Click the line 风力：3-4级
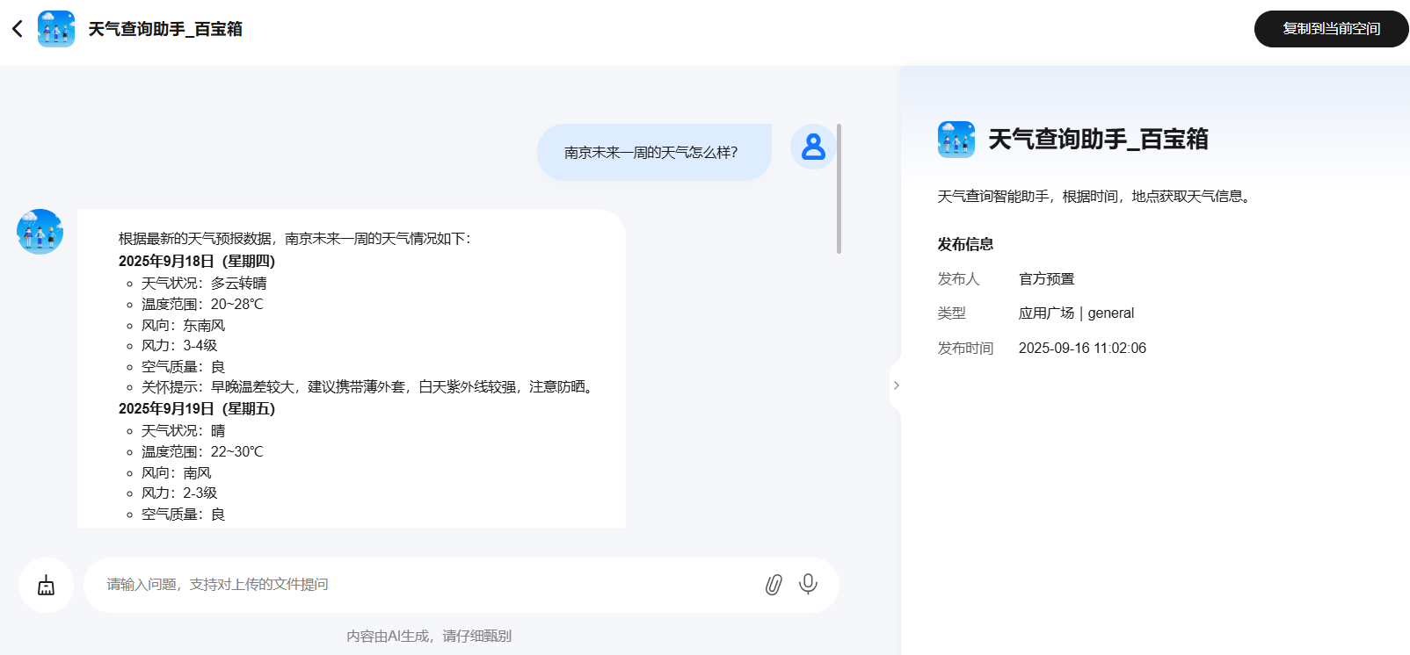This screenshot has height=655, width=1410. click(179, 345)
